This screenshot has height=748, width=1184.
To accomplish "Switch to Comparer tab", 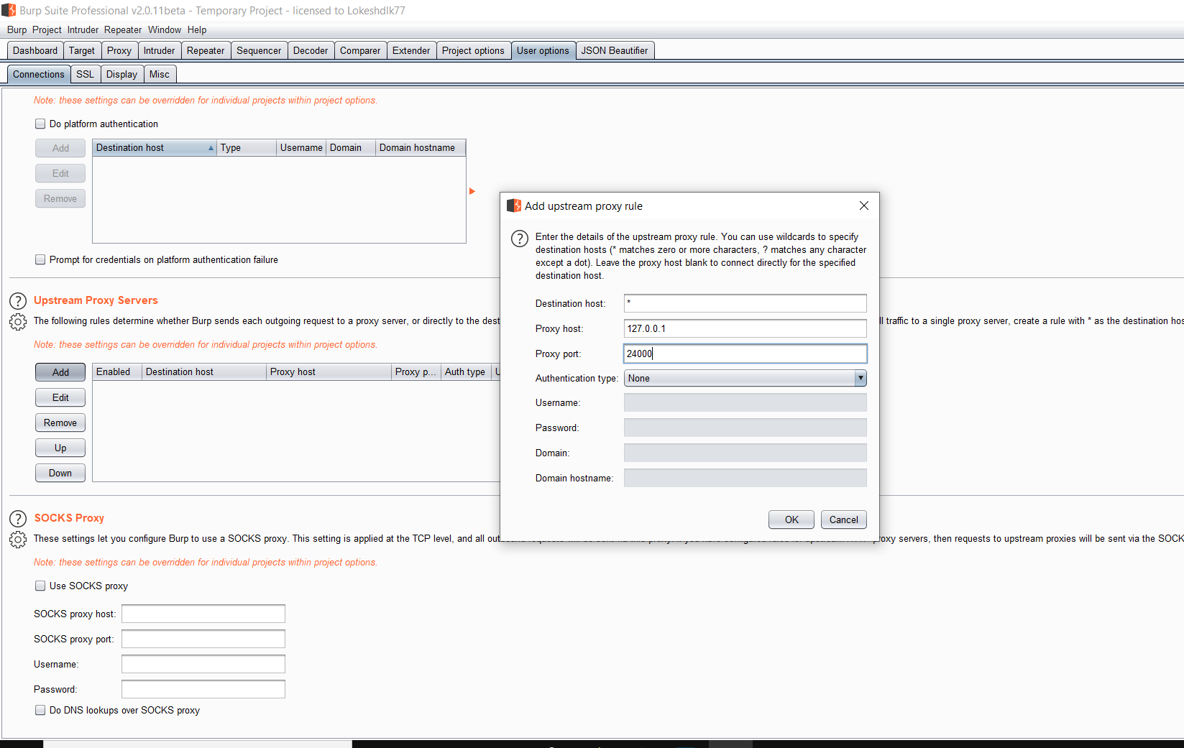I will [360, 50].
